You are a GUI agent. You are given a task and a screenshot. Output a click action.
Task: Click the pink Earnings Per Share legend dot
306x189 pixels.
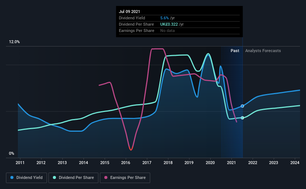tap(106, 177)
